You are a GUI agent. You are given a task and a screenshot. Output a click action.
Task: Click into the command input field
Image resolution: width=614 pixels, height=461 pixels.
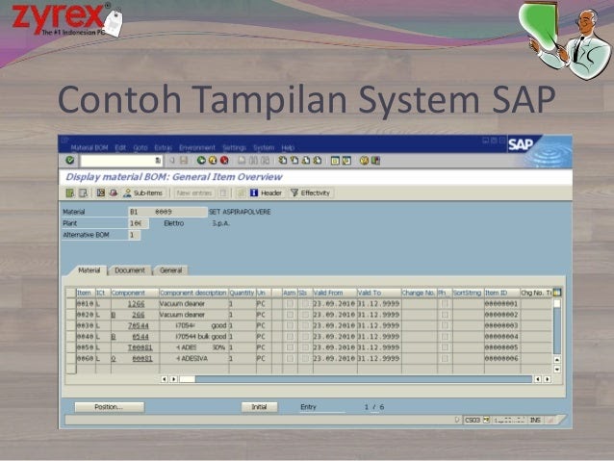pos(117,160)
